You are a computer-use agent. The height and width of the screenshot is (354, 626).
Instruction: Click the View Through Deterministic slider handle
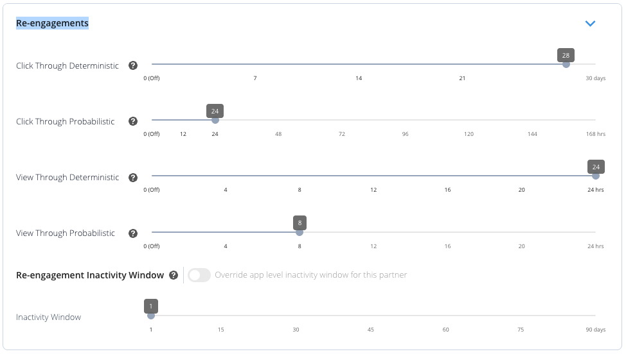596,176
